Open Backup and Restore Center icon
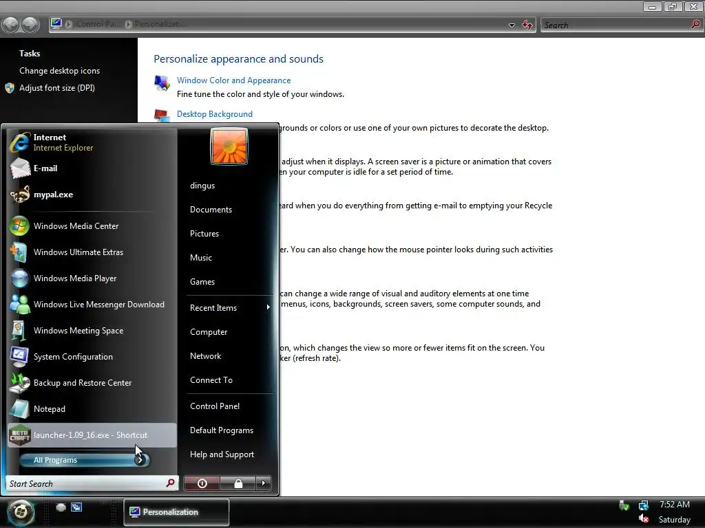This screenshot has width=705, height=528. tap(20, 382)
